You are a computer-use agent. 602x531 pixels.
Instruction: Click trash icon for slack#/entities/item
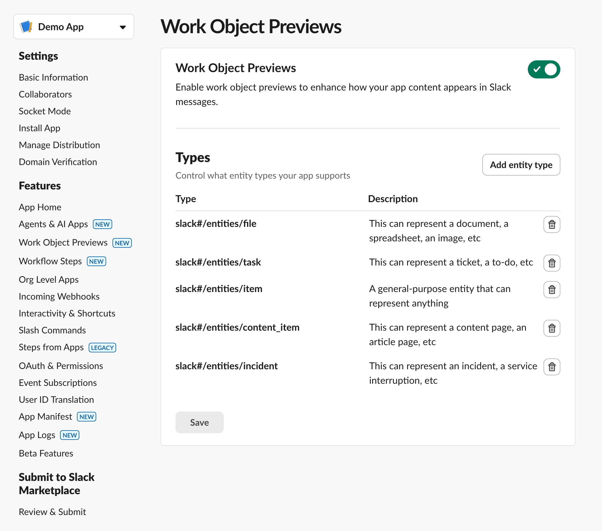(552, 290)
